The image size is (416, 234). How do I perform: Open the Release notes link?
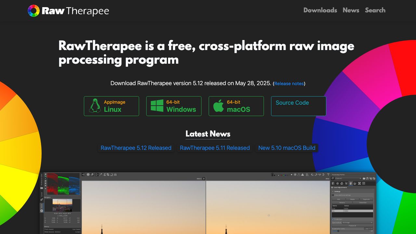(x=289, y=84)
